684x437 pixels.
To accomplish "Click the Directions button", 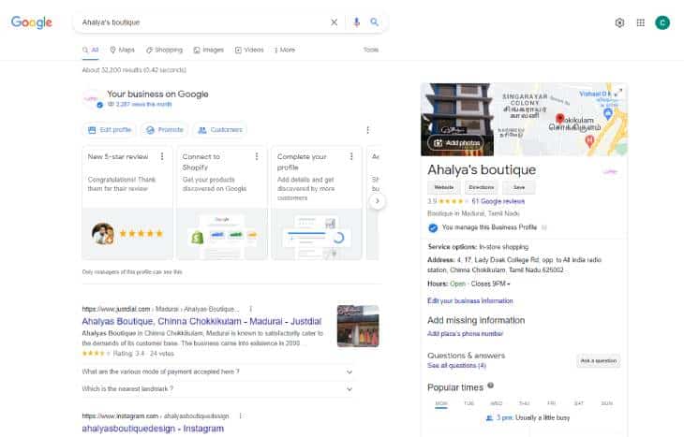I will point(482,187).
